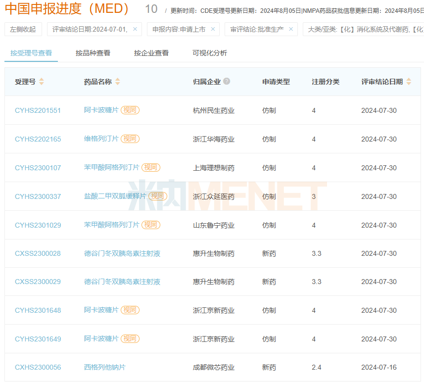Remove the 申报内容:申请上市 filter tag
The image size is (424, 384).
click(213, 29)
